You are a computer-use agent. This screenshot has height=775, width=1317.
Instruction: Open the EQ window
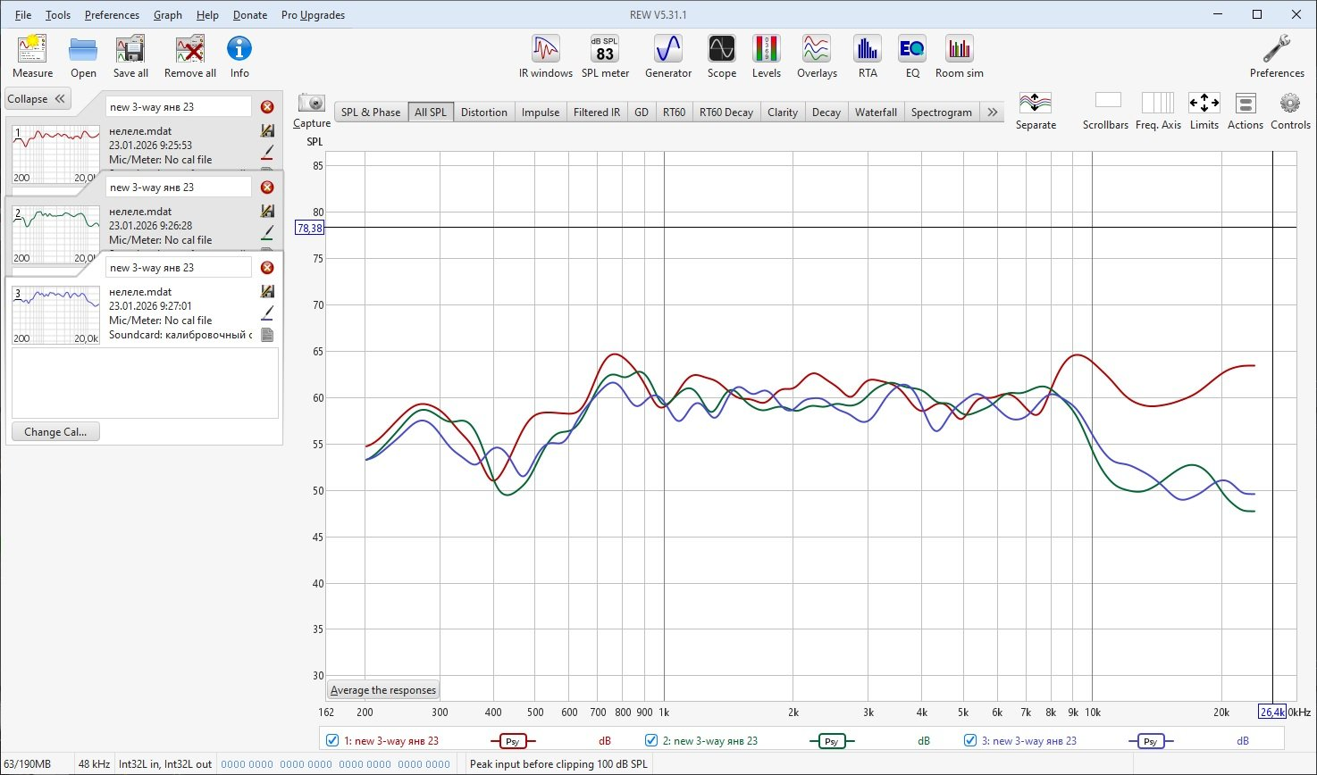point(912,57)
